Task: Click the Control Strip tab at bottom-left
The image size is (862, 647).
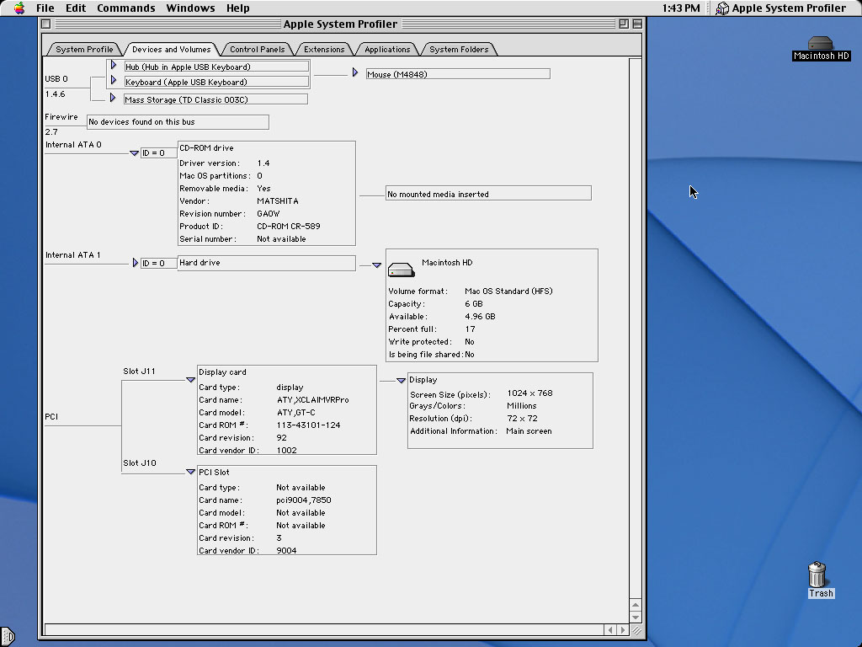Action: coord(7,637)
